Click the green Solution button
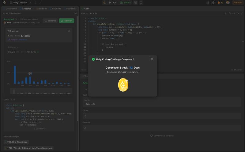Image resolution: width=245 pixels, height=152 pixels. pos(66,21)
